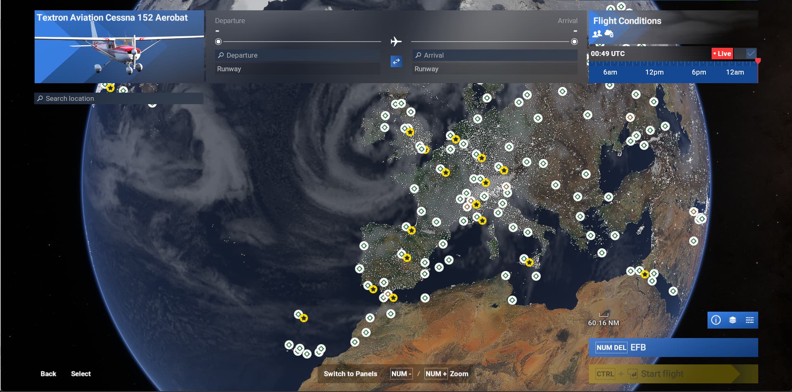Click the Arrival search field
Viewport: 792px width, 392px height.
(x=495, y=55)
